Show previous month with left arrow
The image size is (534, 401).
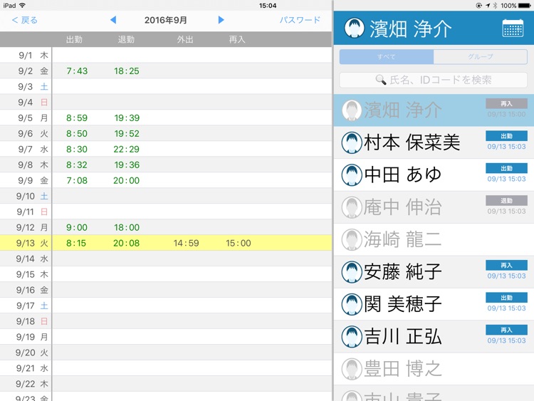(113, 20)
